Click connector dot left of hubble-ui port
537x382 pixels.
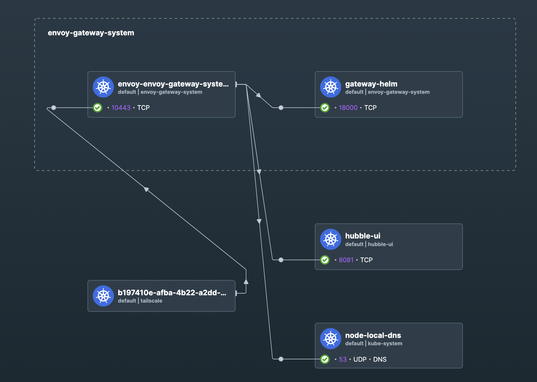click(281, 260)
